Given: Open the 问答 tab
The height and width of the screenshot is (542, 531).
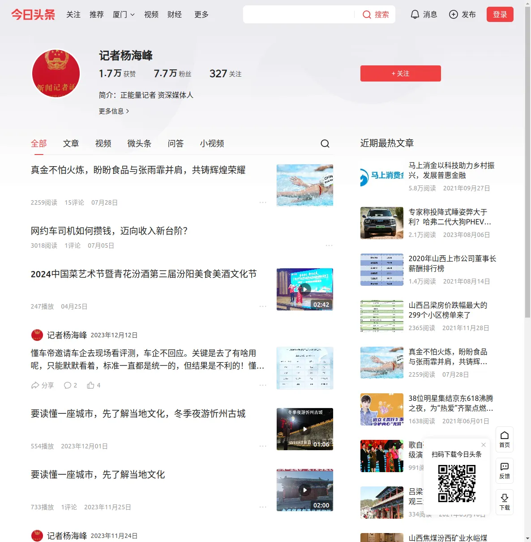Looking at the screenshot, I should coord(176,143).
